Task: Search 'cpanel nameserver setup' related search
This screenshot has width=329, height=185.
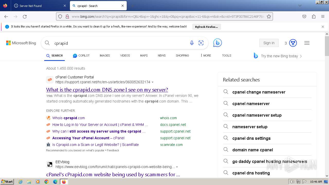Action: click(257, 115)
